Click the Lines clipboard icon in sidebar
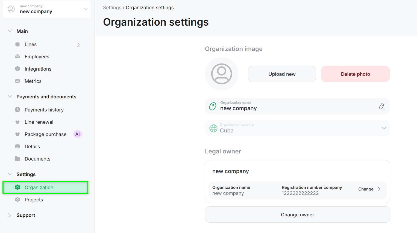 click(x=17, y=44)
